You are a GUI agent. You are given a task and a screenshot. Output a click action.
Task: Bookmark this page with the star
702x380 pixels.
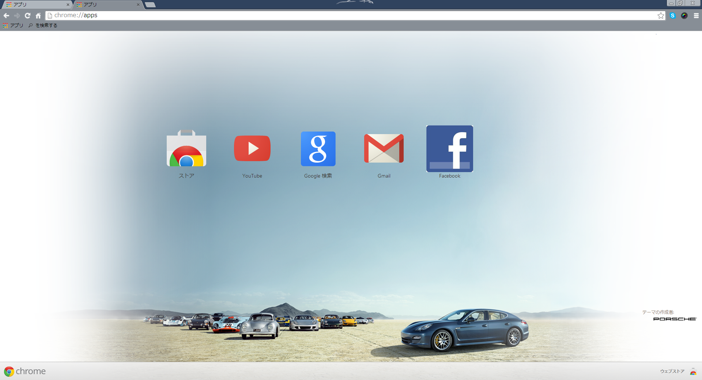(661, 16)
